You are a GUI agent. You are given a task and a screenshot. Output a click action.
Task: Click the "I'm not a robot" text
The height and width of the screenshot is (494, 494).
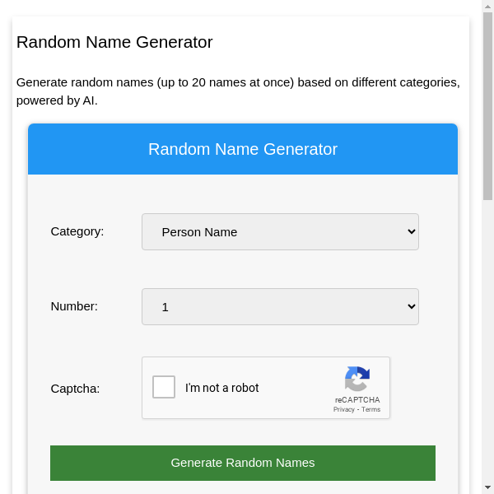point(222,388)
